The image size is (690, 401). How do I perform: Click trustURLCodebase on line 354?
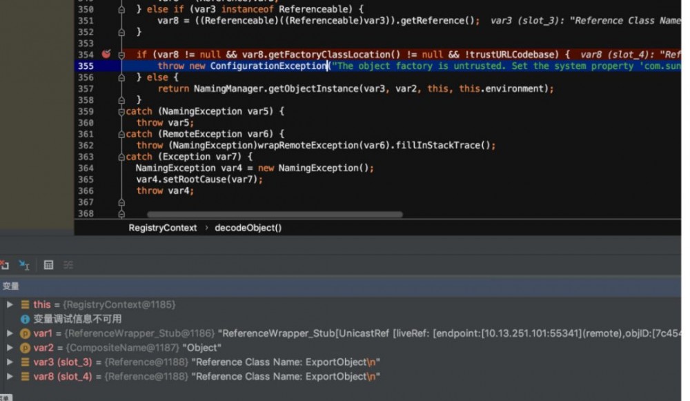(511, 55)
